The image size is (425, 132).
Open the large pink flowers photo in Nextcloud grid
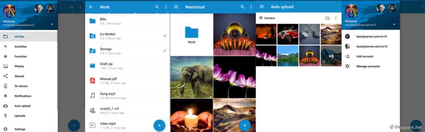pyautogui.click(x=234, y=77)
